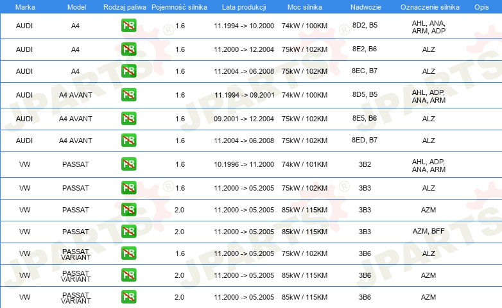Click petrol fuel icon in Audi A4 8E2, B6 row

pos(128,49)
